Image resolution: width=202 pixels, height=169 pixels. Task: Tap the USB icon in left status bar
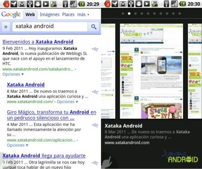point(30,4)
